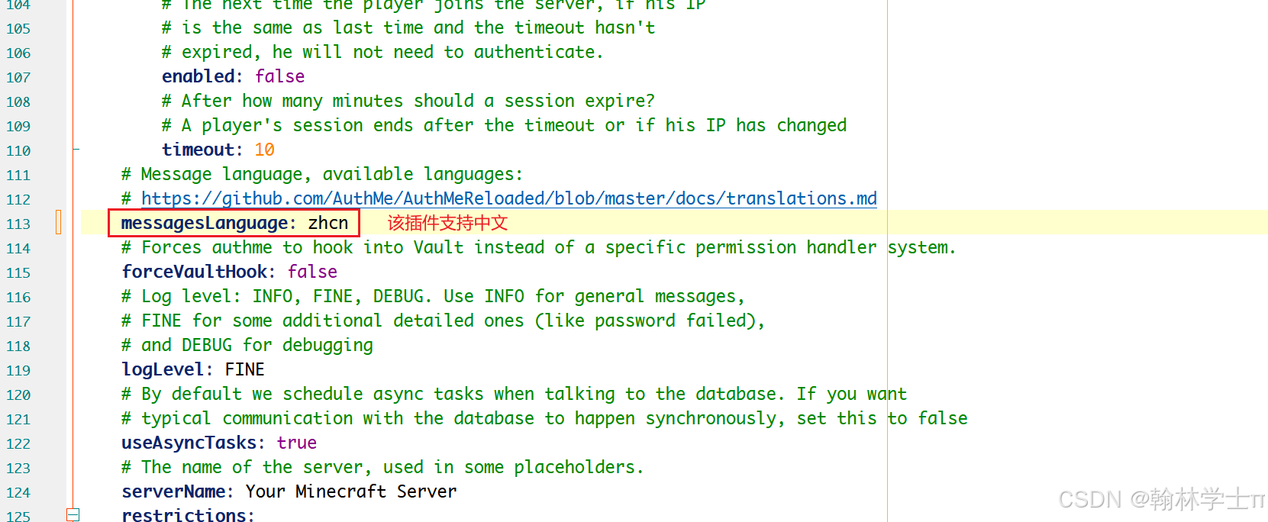Click the true value of useAsyncTasks
The image size is (1268, 522).
point(296,443)
